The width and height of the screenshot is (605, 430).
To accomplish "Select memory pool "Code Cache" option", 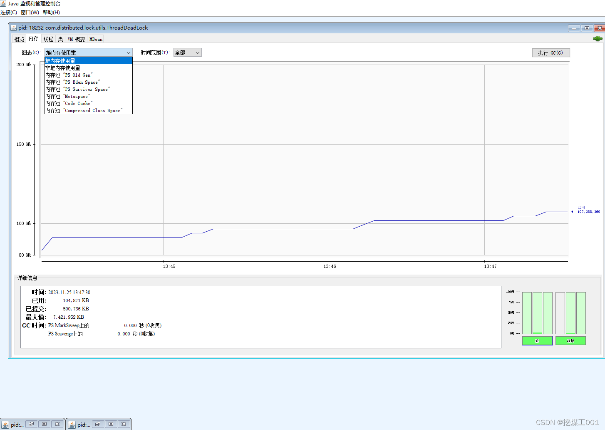I will click(89, 103).
